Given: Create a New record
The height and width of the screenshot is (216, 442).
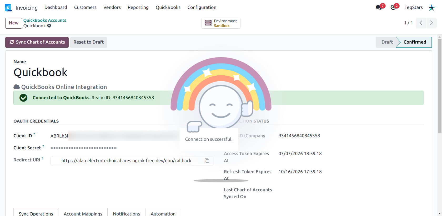Looking at the screenshot, I should [14, 23].
